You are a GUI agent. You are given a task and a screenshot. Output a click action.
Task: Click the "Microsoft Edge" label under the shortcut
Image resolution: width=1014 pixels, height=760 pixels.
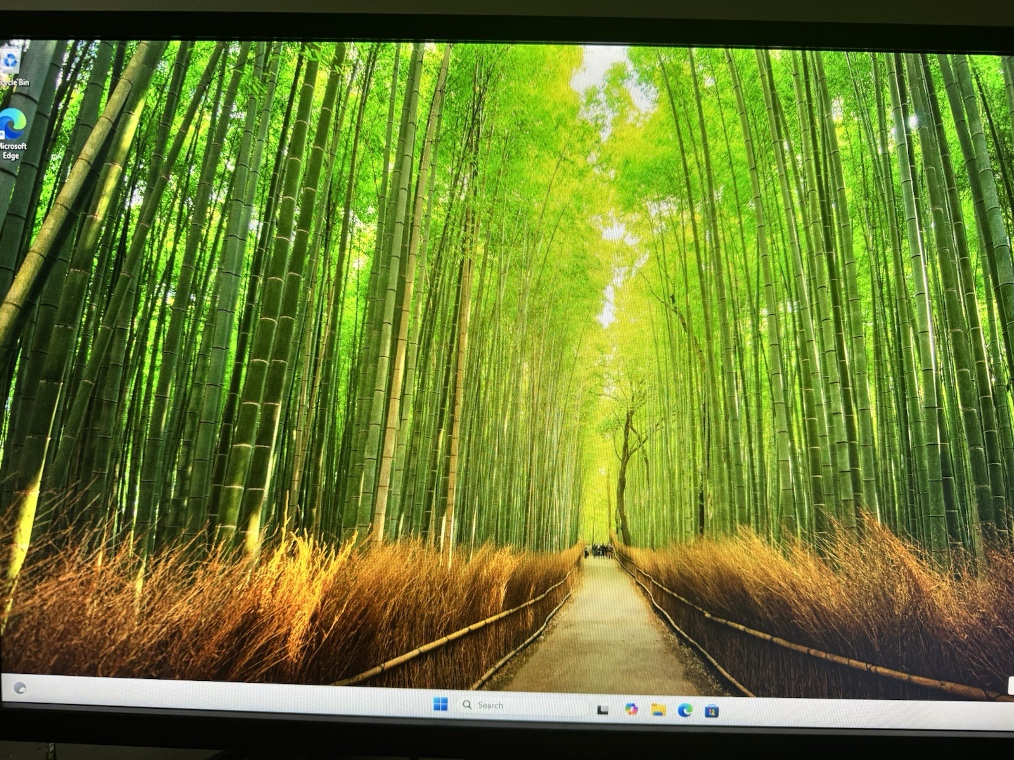(13, 151)
